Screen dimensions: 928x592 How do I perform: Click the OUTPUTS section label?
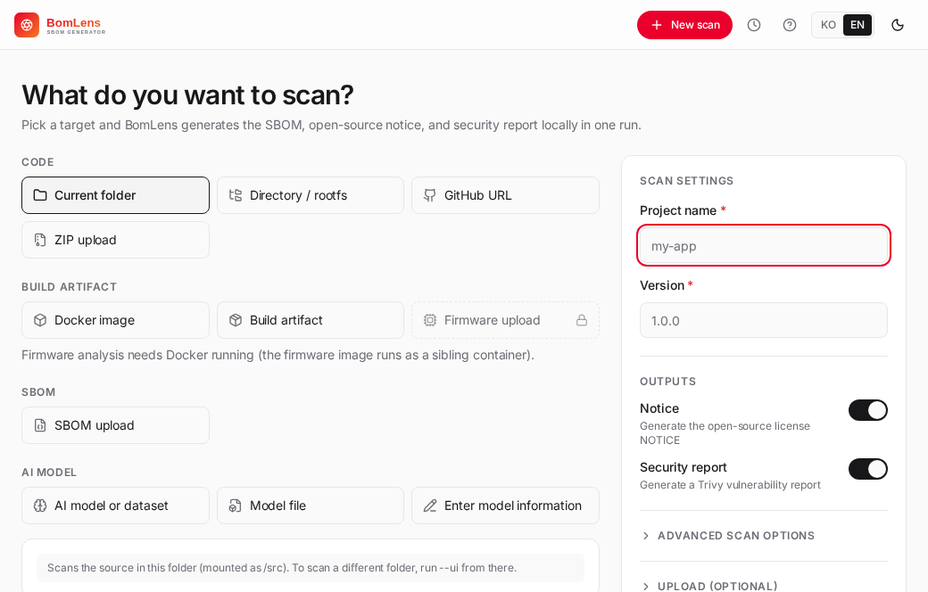pos(667,382)
